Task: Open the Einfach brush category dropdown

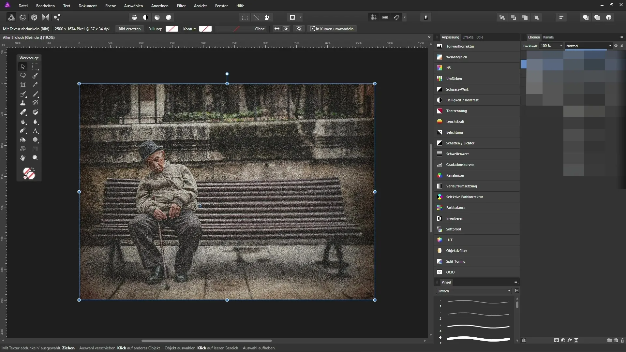Action: tap(474, 291)
